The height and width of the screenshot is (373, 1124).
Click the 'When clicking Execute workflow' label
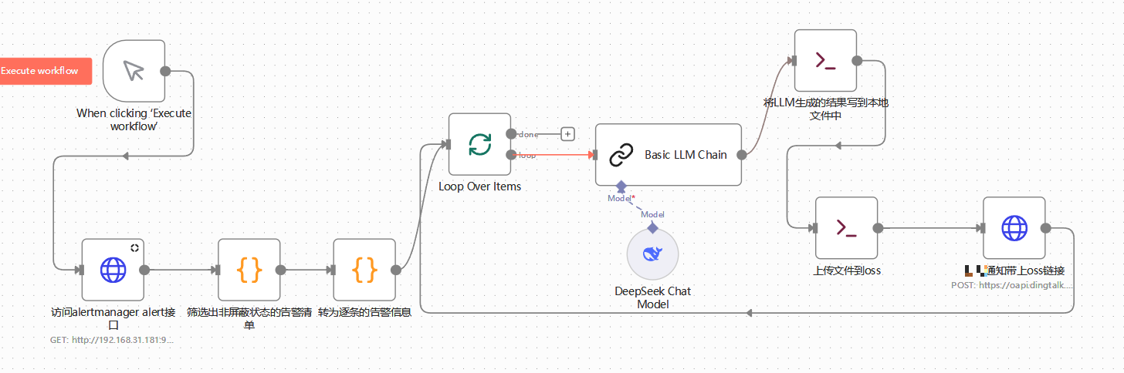tap(134, 119)
